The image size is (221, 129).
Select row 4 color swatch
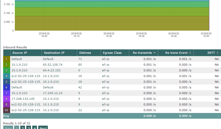pos(6,76)
